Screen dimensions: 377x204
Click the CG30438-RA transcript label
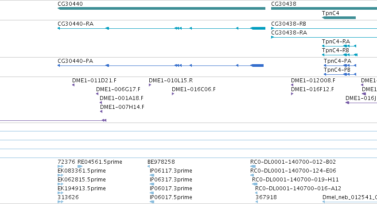tap(289, 33)
